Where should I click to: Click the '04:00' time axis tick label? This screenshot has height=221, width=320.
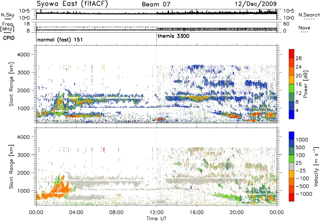tap(76, 213)
